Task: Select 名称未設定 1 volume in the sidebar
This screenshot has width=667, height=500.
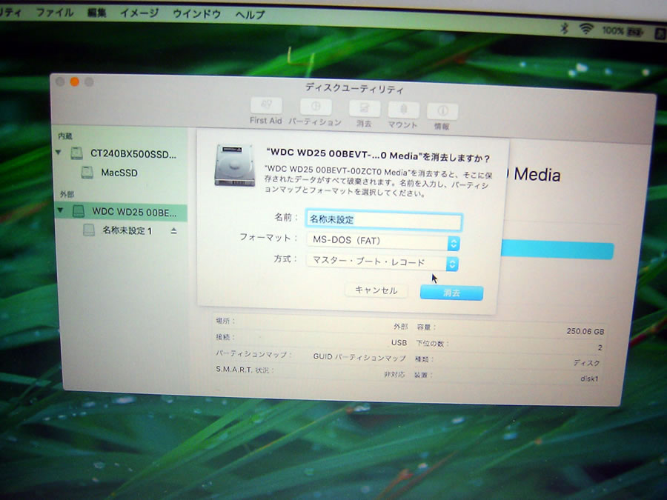Action: coord(119,230)
